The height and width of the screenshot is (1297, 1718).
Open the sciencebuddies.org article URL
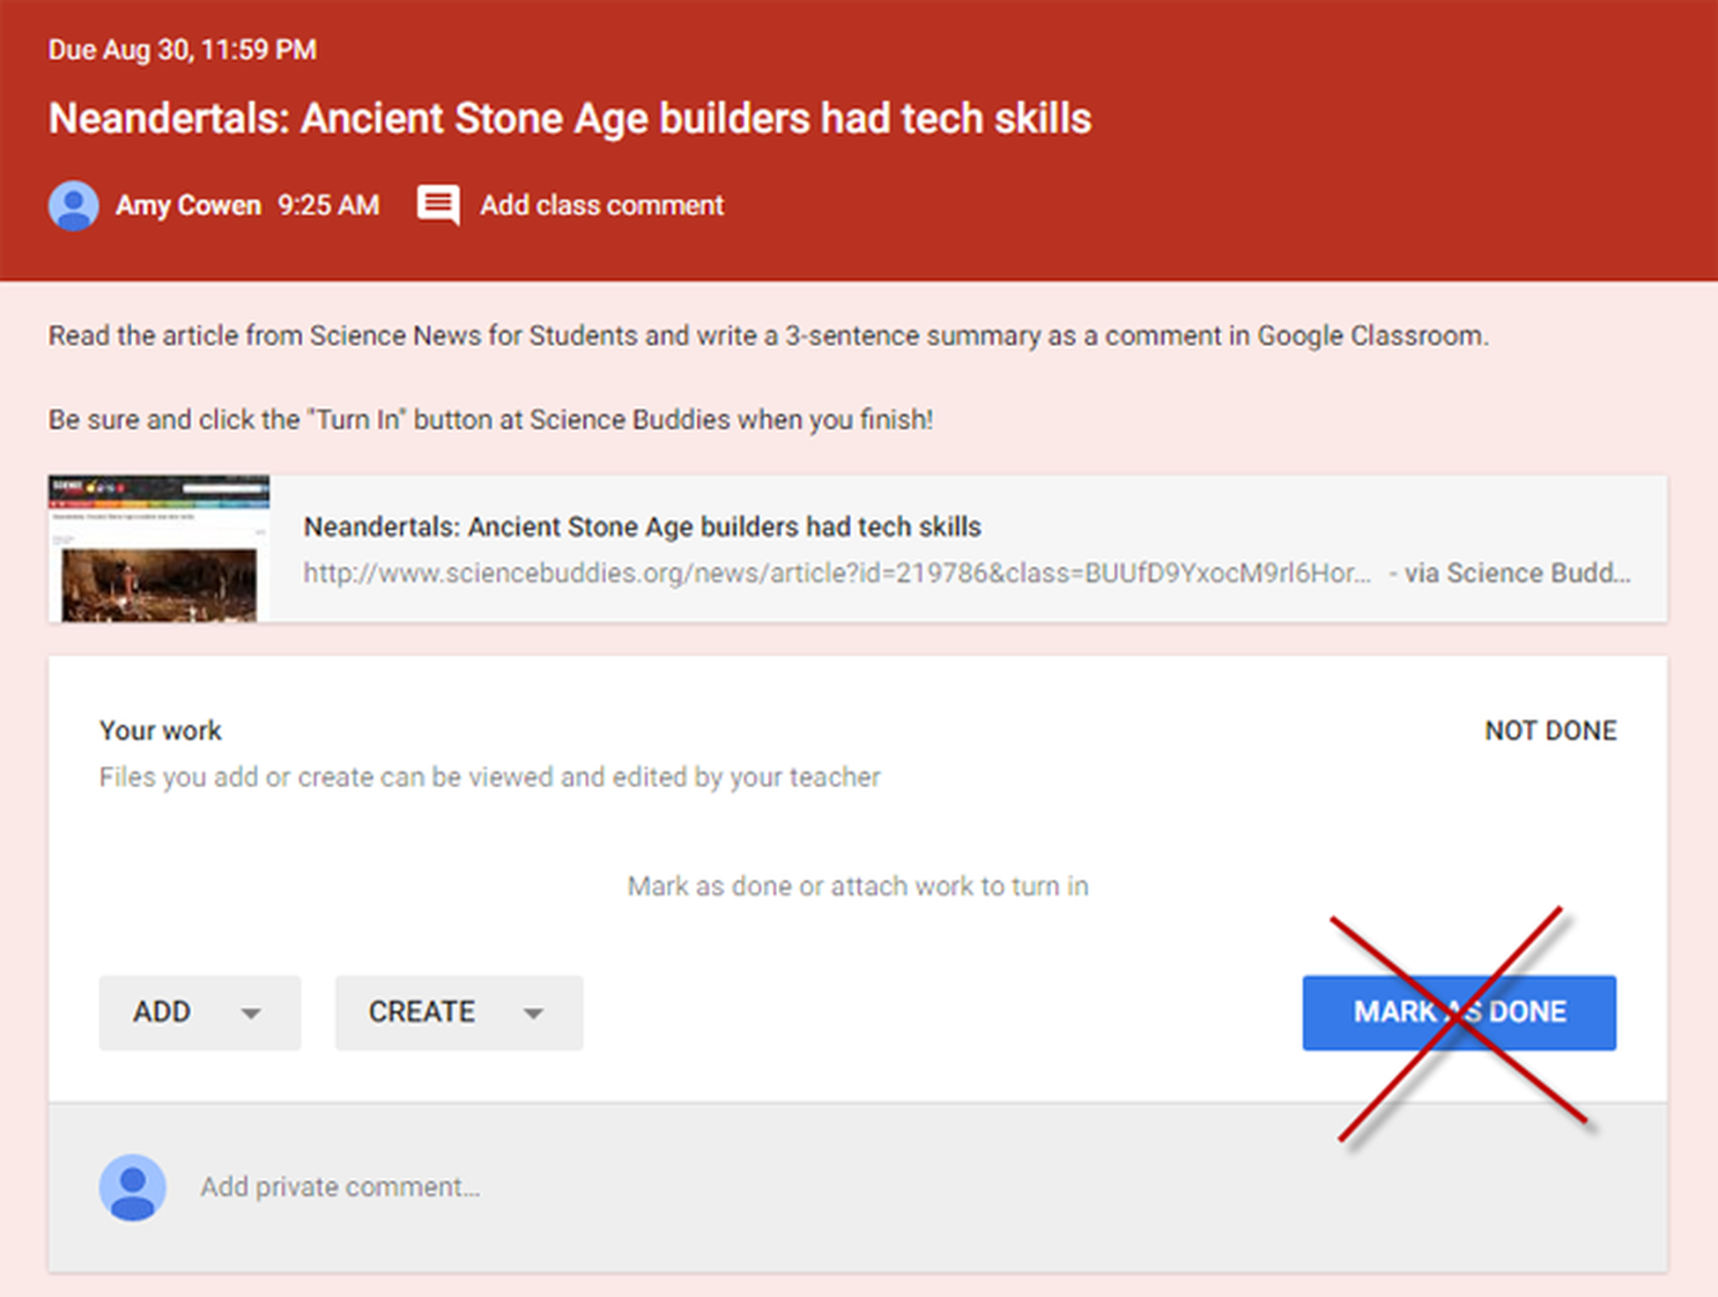(x=837, y=573)
